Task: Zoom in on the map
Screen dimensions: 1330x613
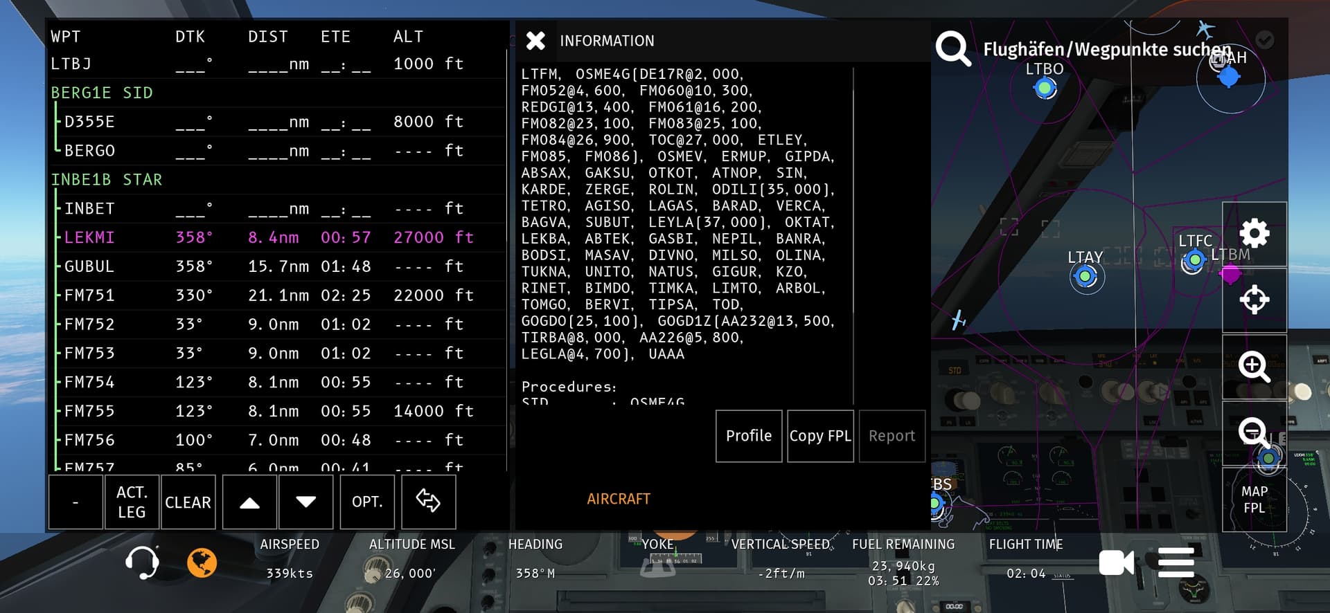Action: point(1254,367)
